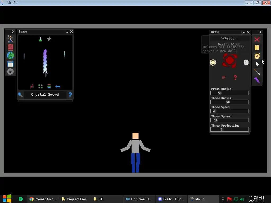271x203 pixels.
Task: Click the red Drain power icon
Action: 230,60
